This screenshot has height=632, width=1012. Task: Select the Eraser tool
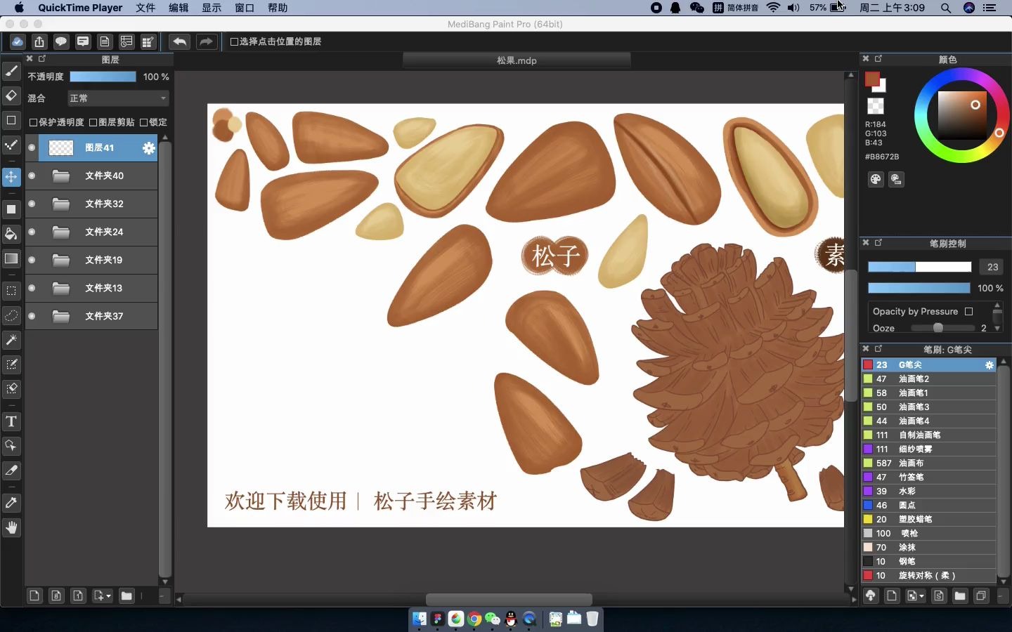tap(11, 95)
